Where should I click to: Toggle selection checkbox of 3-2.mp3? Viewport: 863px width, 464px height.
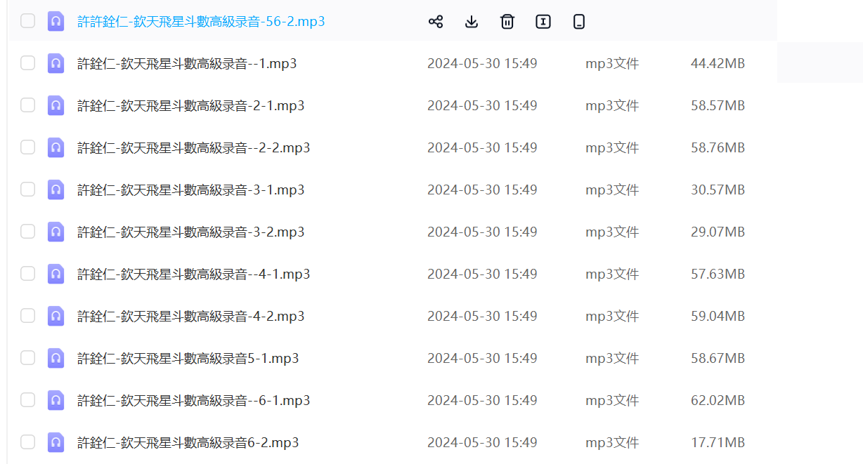[x=27, y=232]
